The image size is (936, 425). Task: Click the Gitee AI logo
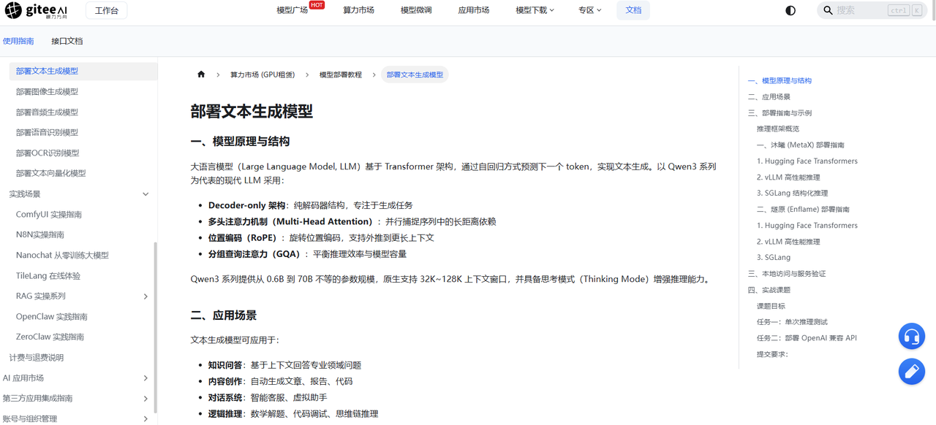point(36,10)
